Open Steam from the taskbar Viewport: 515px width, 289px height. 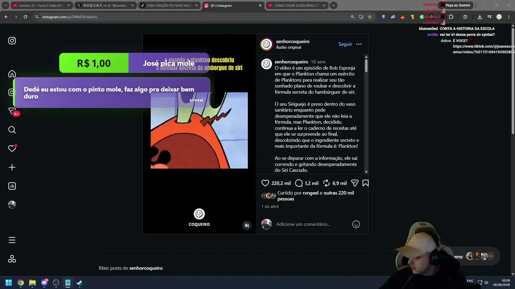[x=80, y=283]
